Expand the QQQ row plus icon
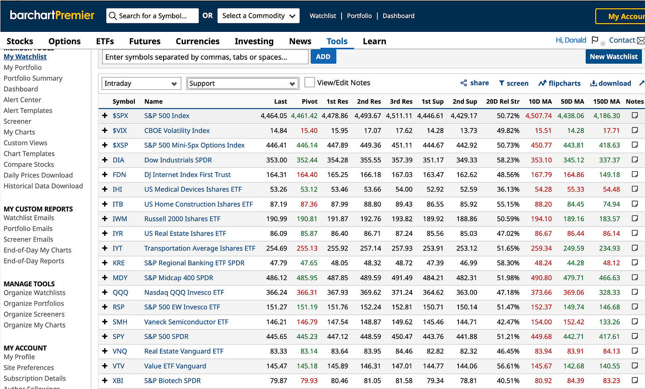645x389 pixels. coord(105,292)
